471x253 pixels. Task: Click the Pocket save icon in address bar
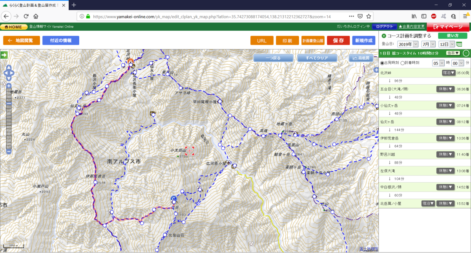click(x=360, y=16)
